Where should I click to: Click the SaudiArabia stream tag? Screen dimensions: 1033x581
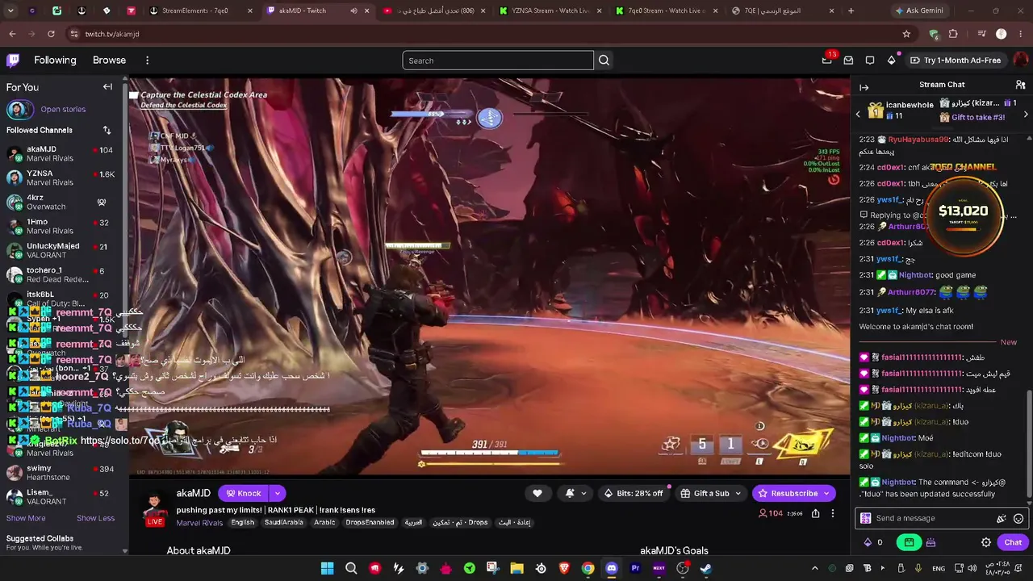point(283,523)
